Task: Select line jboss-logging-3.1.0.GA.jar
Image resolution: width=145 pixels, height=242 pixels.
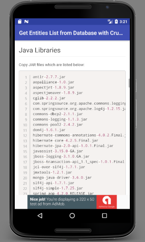Action: pos(61,156)
